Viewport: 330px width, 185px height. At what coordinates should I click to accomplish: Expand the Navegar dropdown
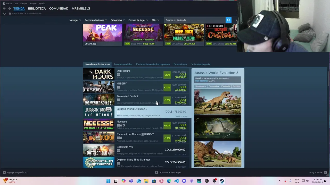[75, 20]
